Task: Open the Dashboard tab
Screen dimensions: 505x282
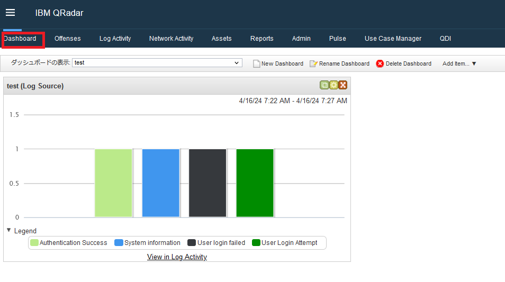Action: click(20, 39)
